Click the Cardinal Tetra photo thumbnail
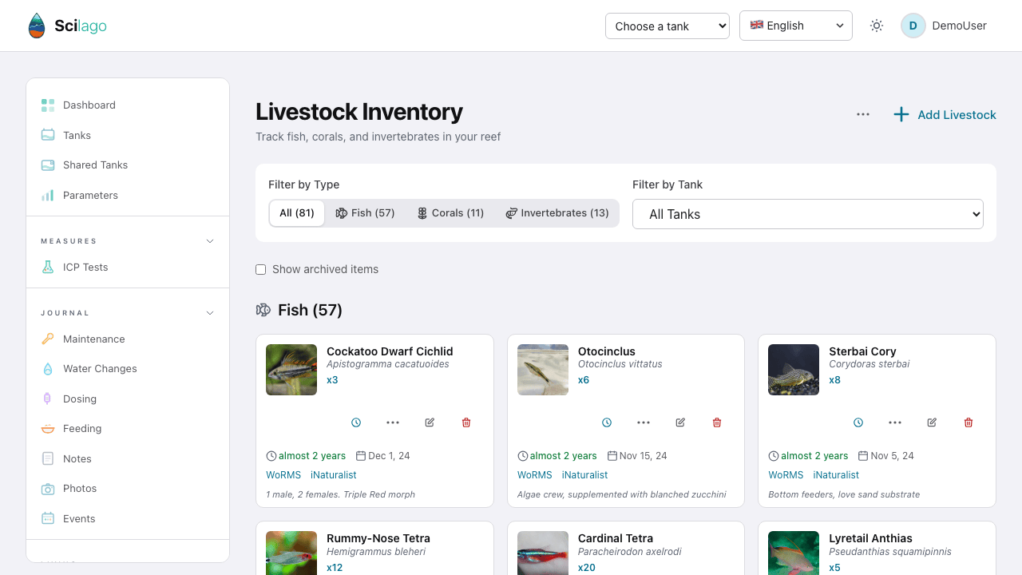 coord(543,553)
